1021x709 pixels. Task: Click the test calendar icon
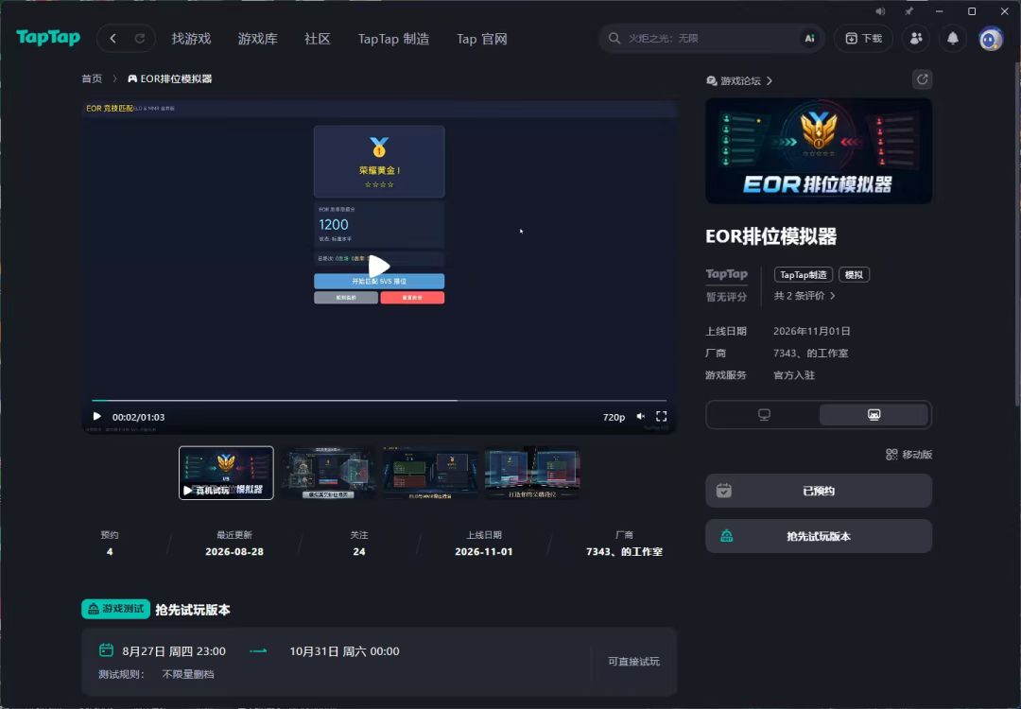(x=106, y=650)
